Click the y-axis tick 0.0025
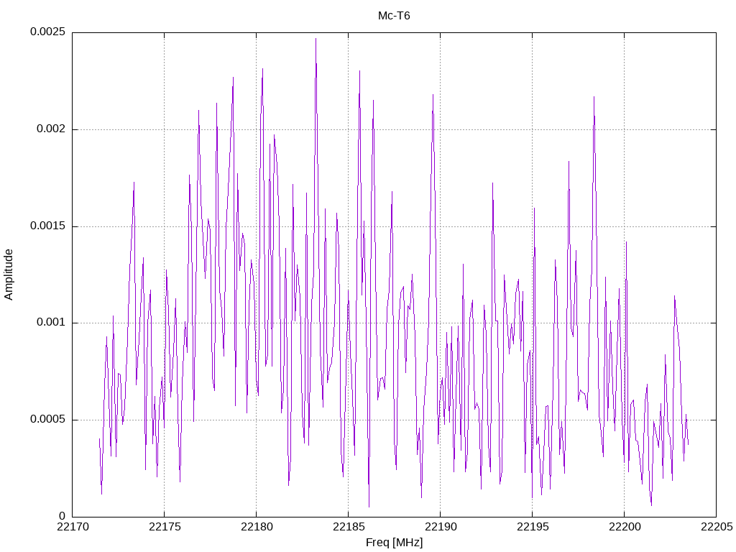The image size is (736, 552). pos(47,32)
